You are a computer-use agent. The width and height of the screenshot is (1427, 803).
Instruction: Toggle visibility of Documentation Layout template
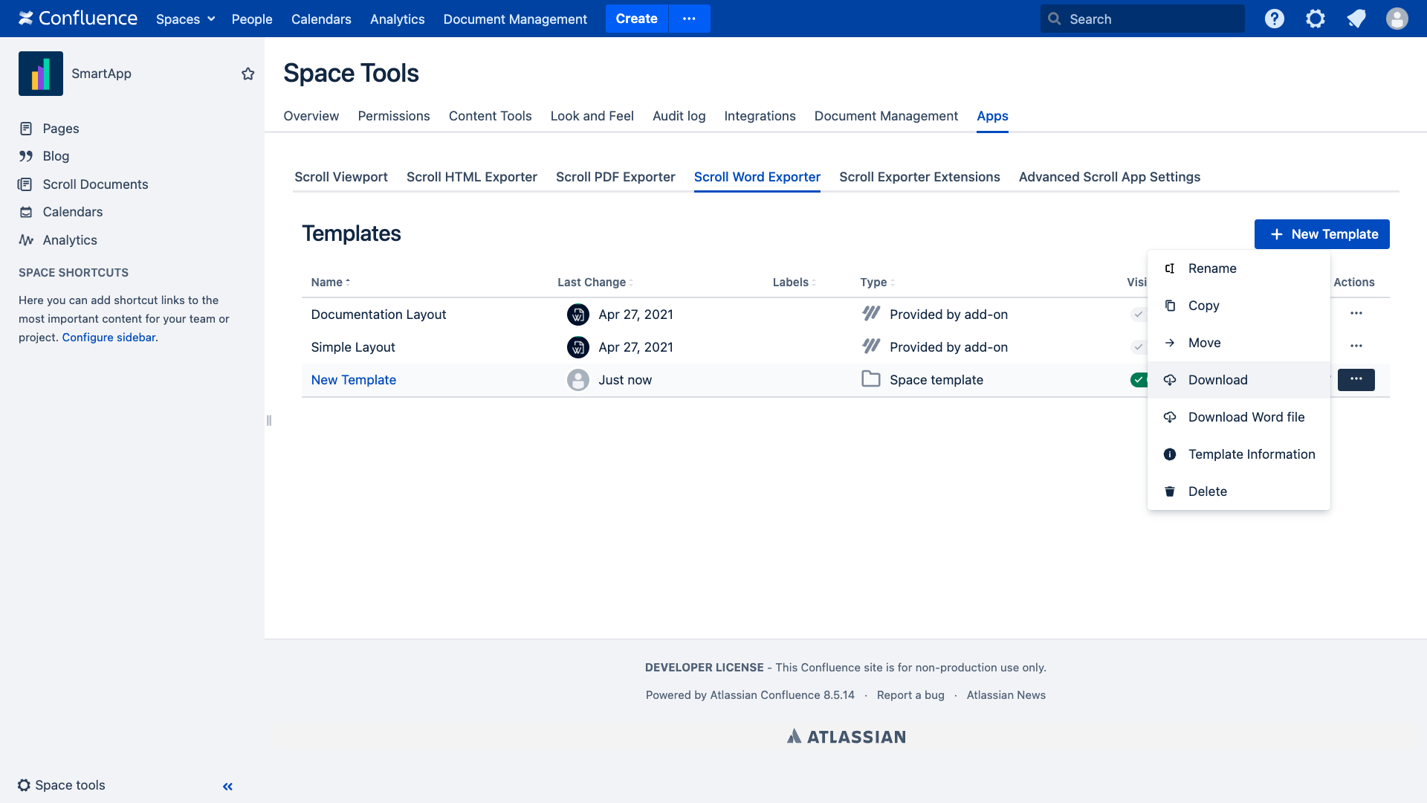pos(1139,315)
